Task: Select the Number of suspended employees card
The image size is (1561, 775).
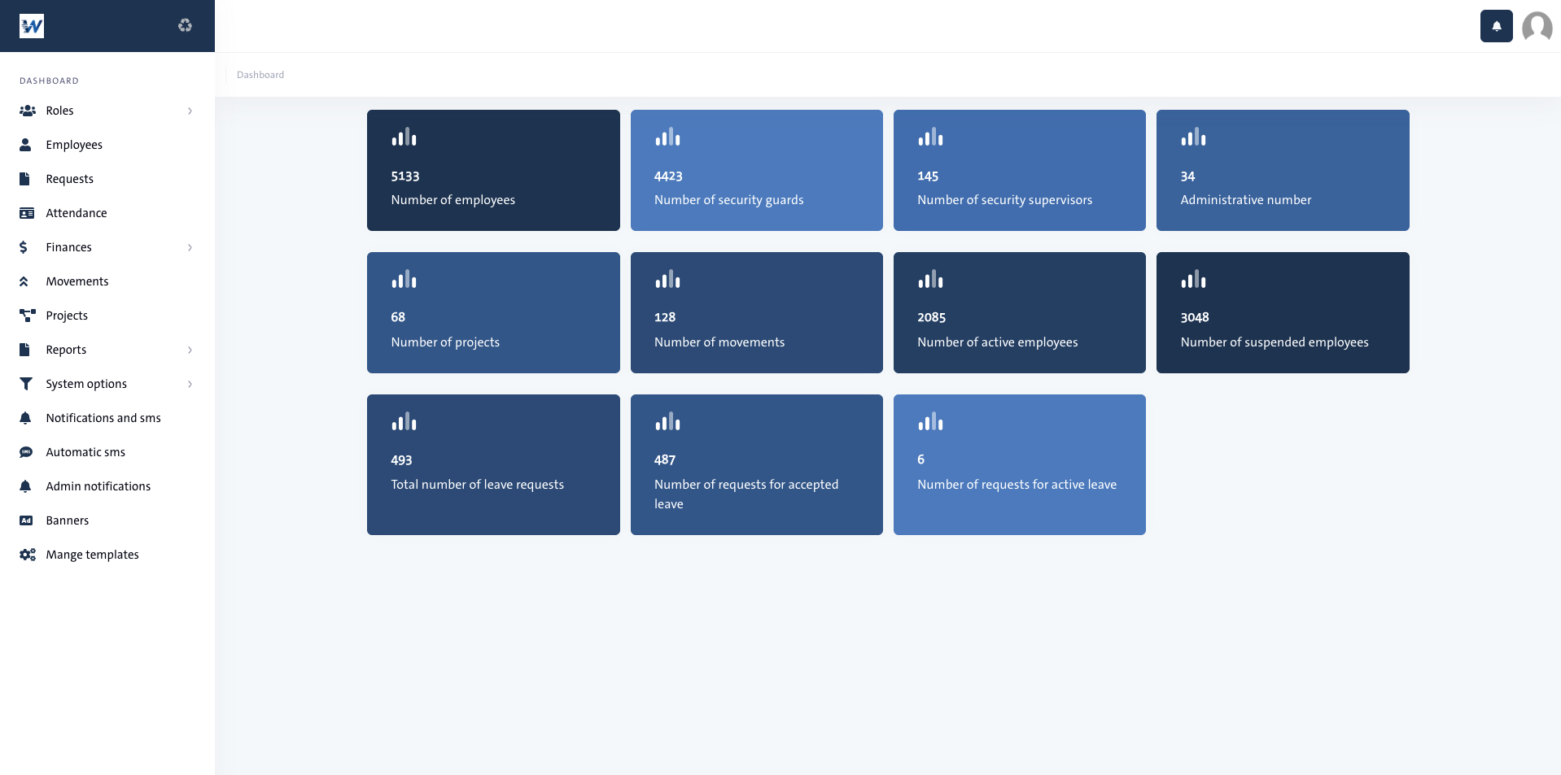Action: pyautogui.click(x=1283, y=313)
